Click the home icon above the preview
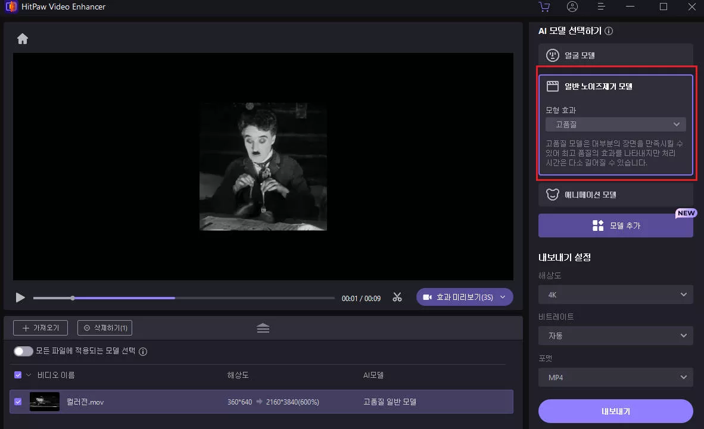 tap(23, 39)
